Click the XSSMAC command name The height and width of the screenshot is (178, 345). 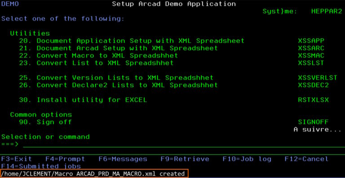pos(311,56)
